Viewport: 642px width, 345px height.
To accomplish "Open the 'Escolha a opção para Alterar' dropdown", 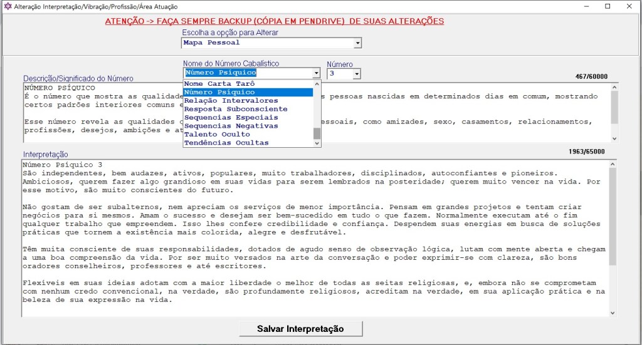I will coord(357,43).
